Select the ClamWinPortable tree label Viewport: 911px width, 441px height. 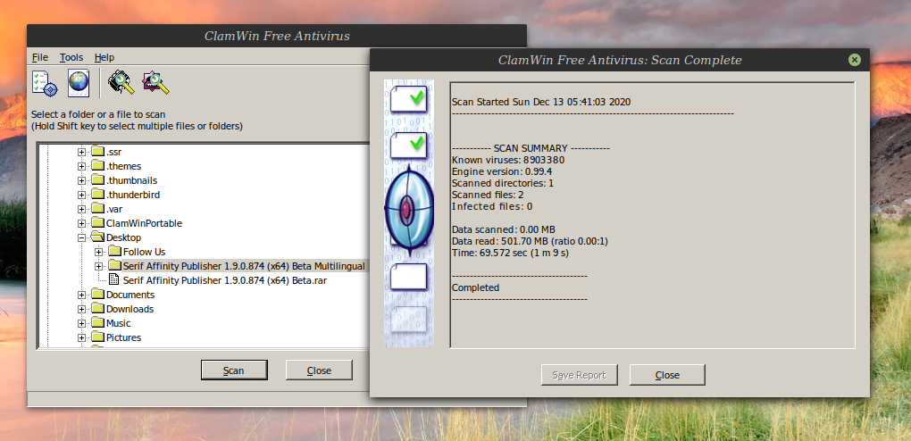pos(144,223)
